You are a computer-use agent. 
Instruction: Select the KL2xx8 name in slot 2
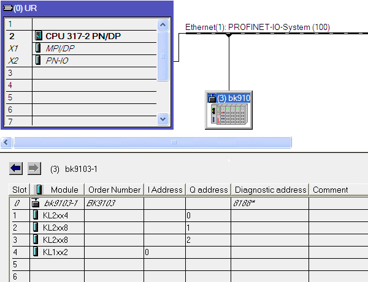pos(55,228)
